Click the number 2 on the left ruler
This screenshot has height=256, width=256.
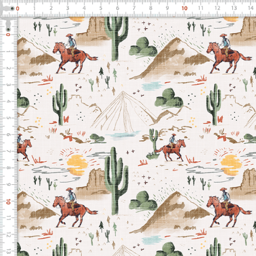(x=8, y=68)
